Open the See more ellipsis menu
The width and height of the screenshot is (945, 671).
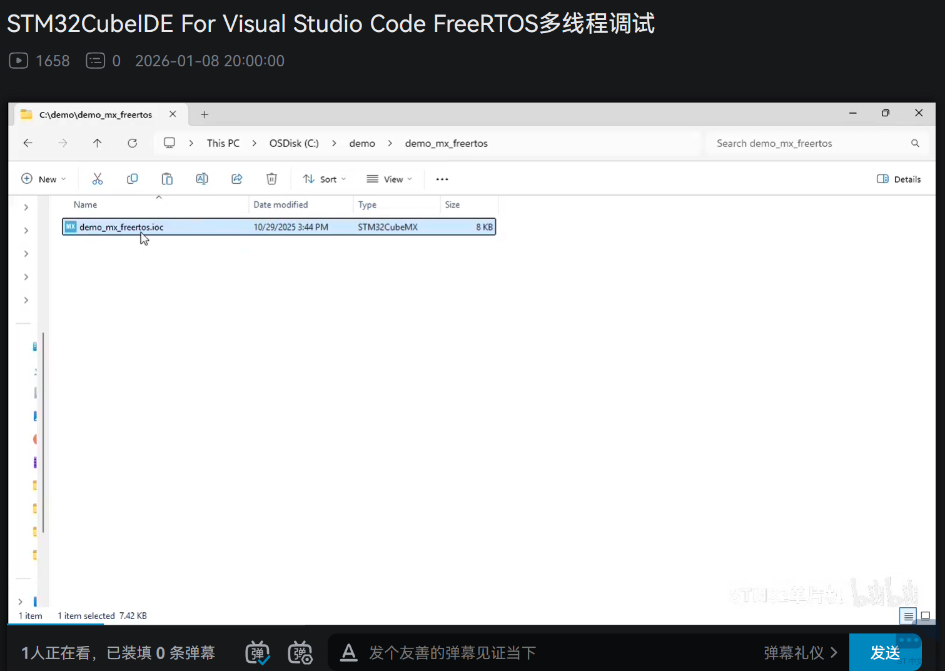point(442,179)
